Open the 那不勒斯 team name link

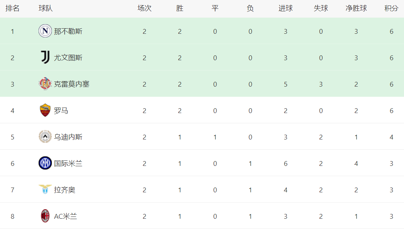68,32
